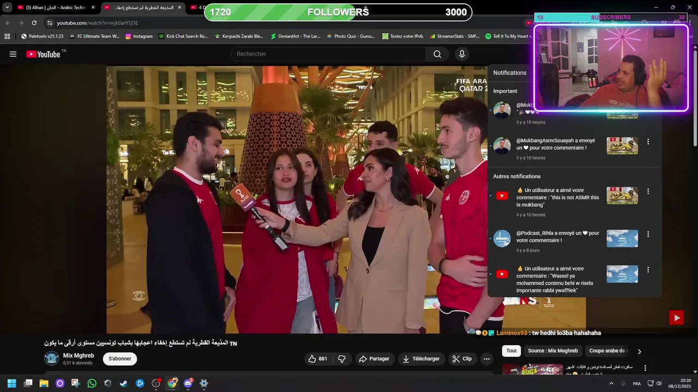Open Mix Mghreb channel avatar

click(x=52, y=358)
